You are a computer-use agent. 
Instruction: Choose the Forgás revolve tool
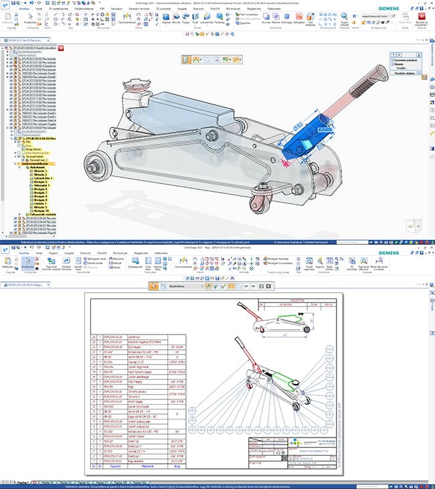185,18
